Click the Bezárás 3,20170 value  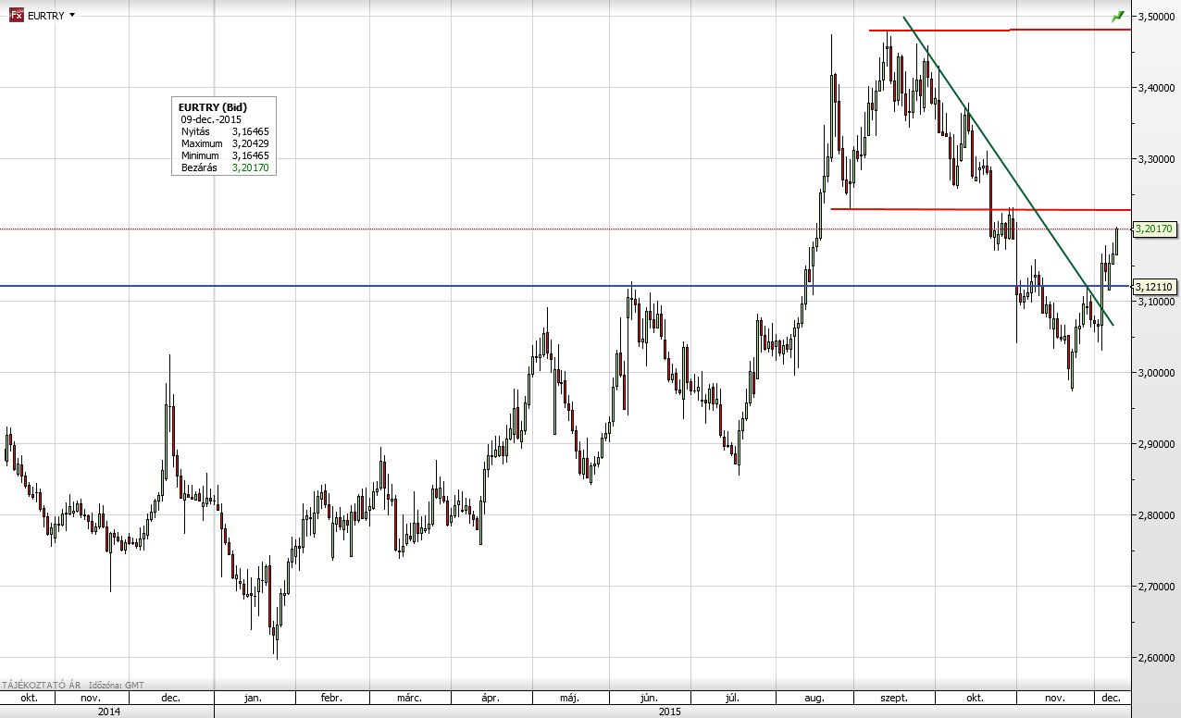pos(250,168)
